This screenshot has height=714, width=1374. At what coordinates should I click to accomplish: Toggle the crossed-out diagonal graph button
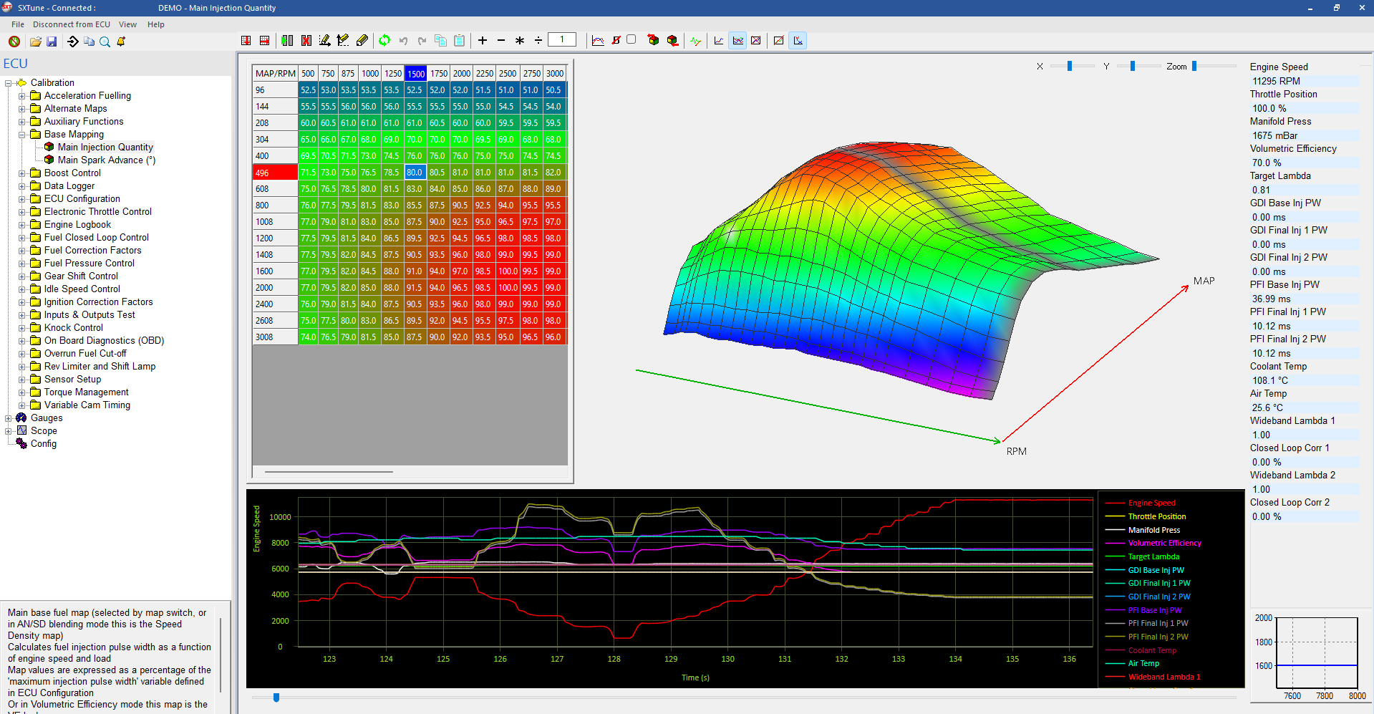(x=778, y=41)
